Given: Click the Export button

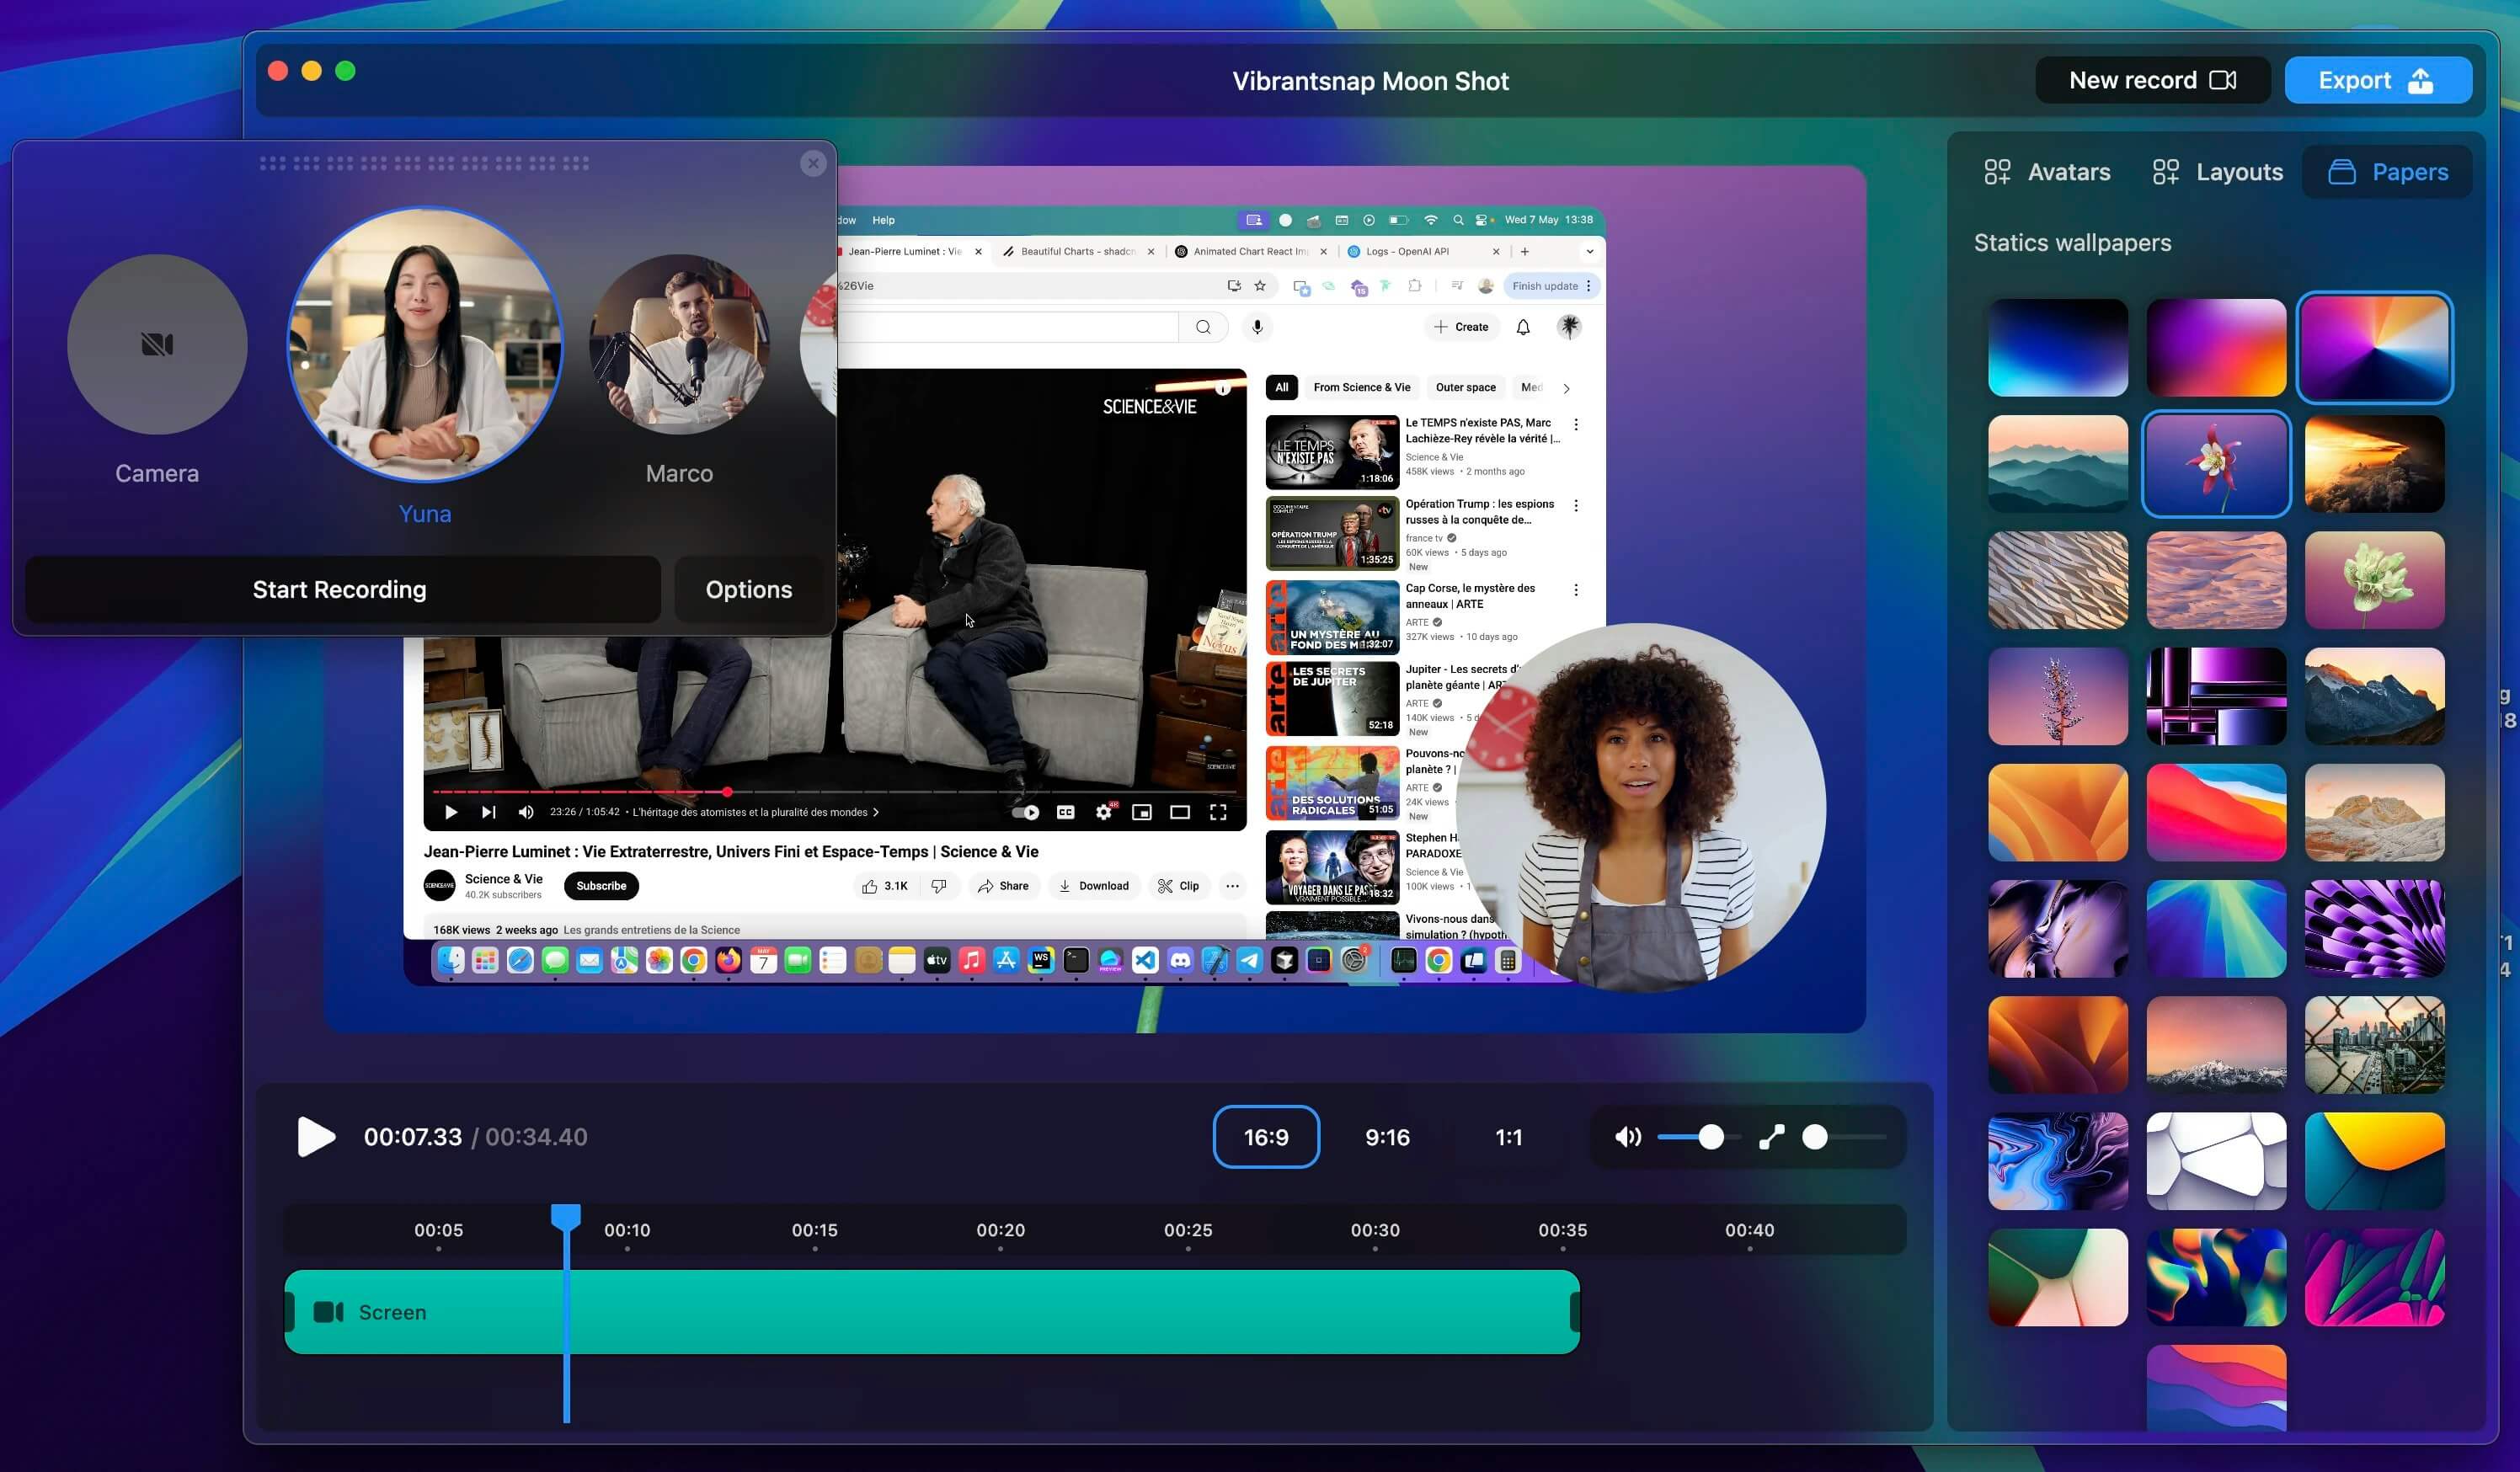Looking at the screenshot, I should coord(2378,80).
